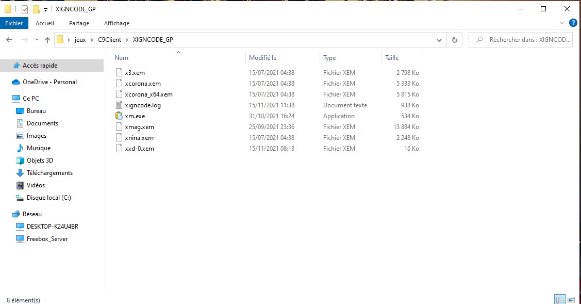Screen dimensions: 581x304
Task: Expand the chevron after jeux breadcrumb
Action: pos(92,40)
